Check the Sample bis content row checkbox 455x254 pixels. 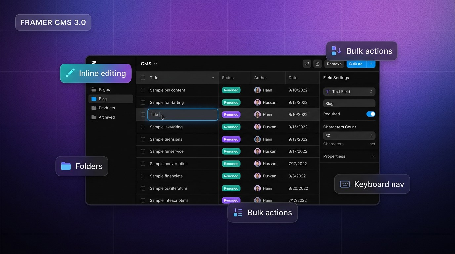point(143,90)
